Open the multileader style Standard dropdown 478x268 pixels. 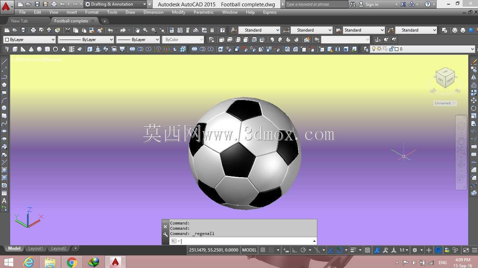tap(416, 30)
